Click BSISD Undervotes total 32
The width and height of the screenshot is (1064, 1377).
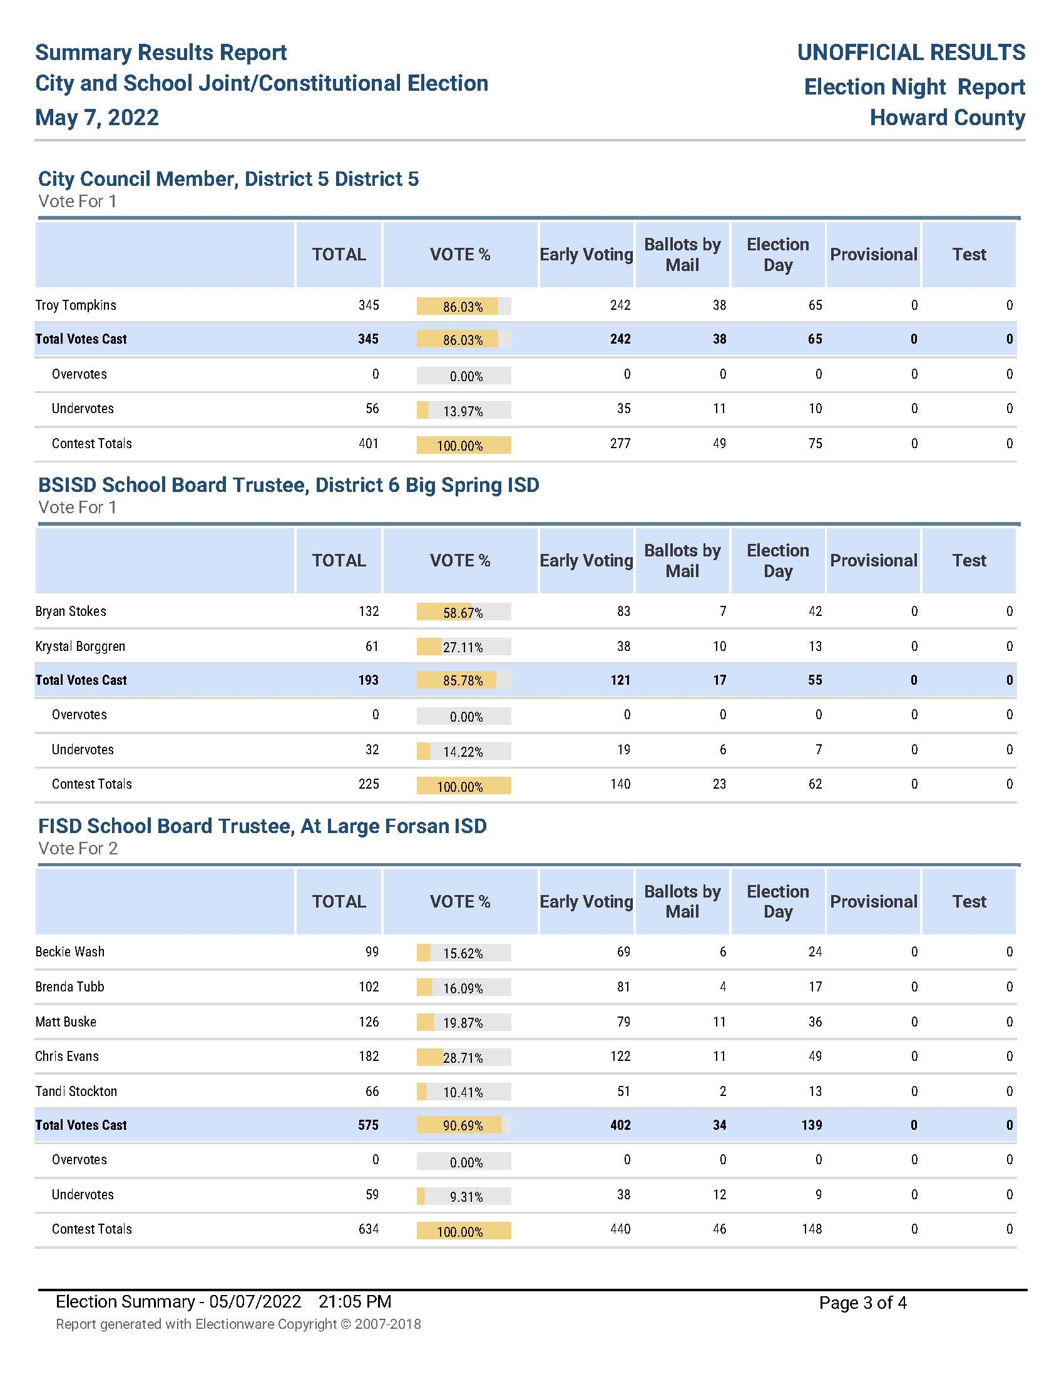372,750
